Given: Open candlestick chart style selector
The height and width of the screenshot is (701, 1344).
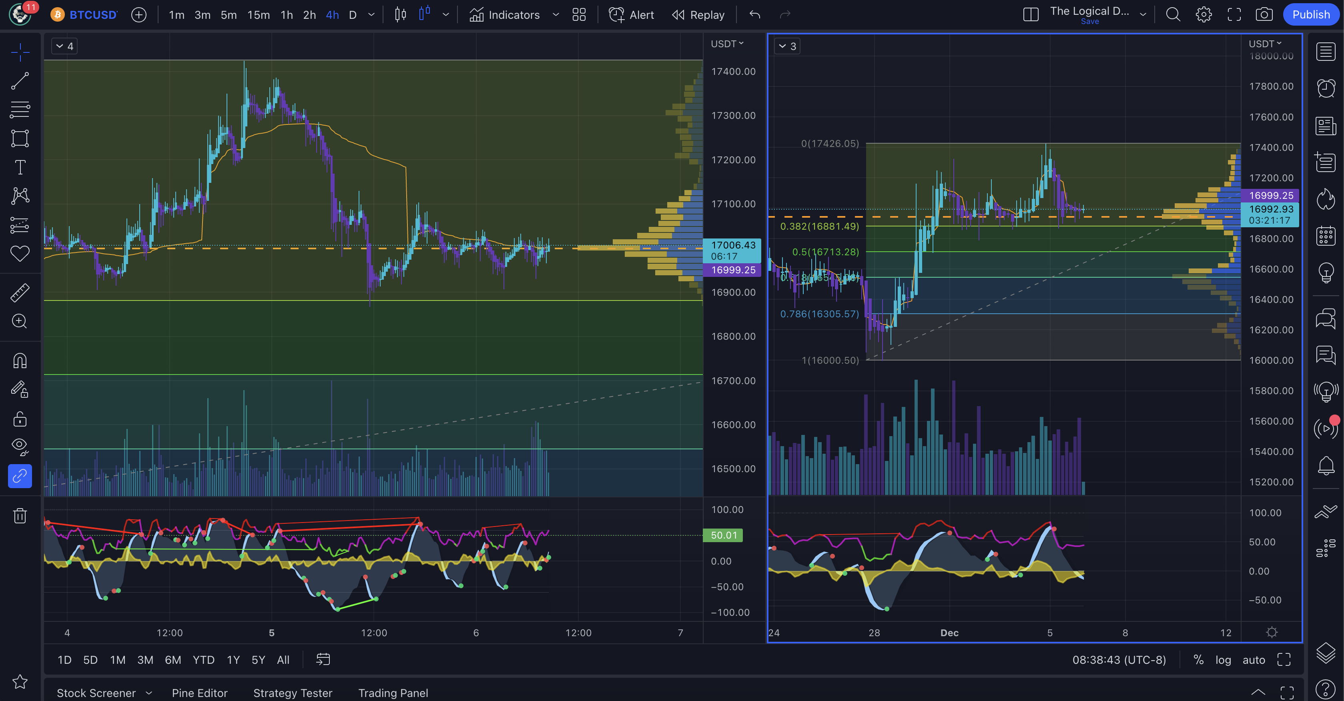Looking at the screenshot, I should (x=400, y=14).
